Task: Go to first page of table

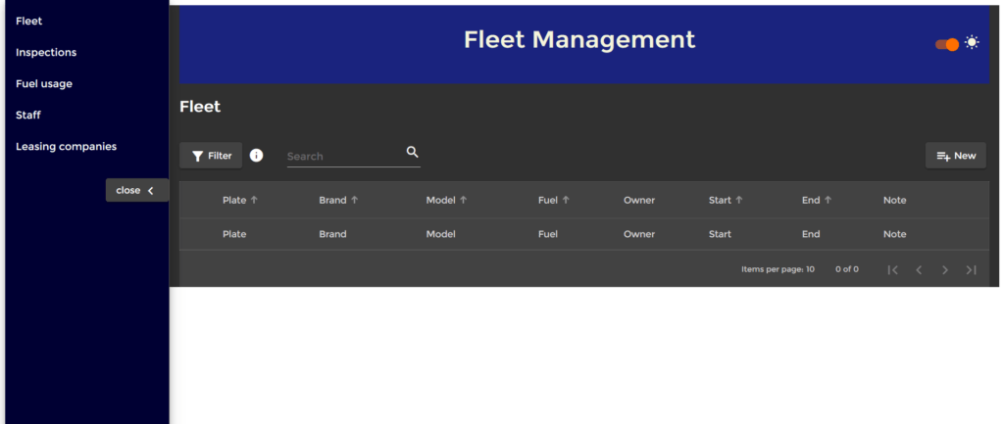Action: [x=892, y=269]
